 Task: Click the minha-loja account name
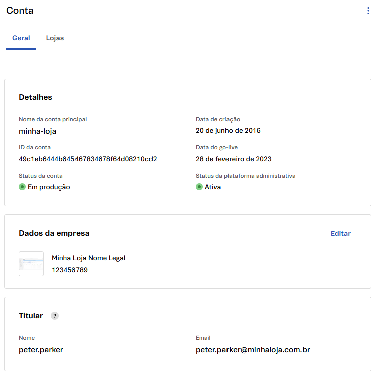click(x=38, y=131)
